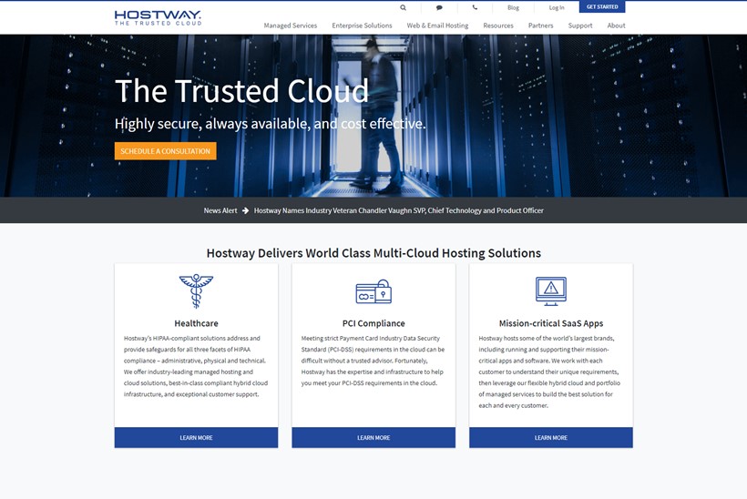
Task: Click the SaaS Apps description paragraph
Action: (x=549, y=372)
